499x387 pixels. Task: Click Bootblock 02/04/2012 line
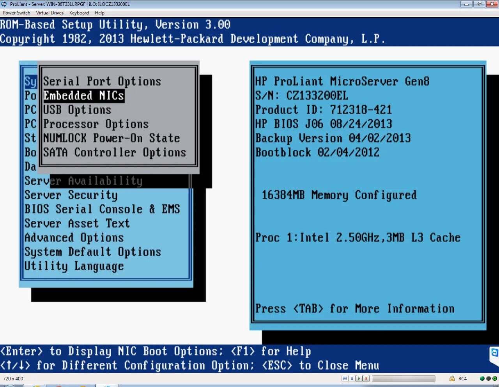coord(317,153)
